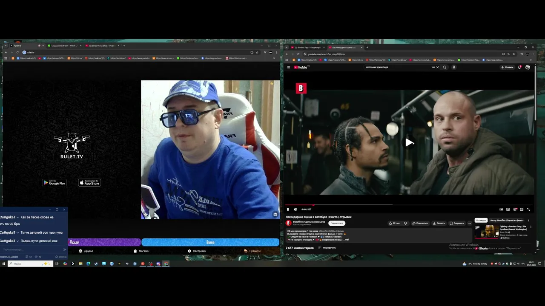Switch to the Михаил Круг YouTube tab
The width and height of the screenshot is (545, 306).
308,47
